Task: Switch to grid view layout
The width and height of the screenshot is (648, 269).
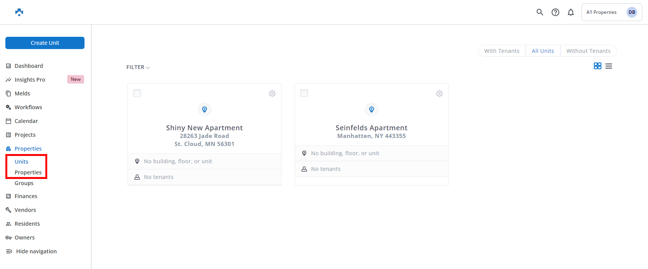Action: [x=597, y=66]
